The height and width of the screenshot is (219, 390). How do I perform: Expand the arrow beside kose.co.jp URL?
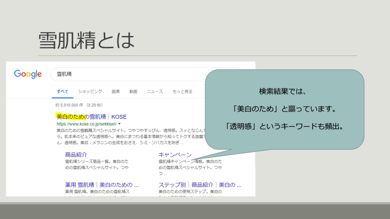tap(119, 124)
